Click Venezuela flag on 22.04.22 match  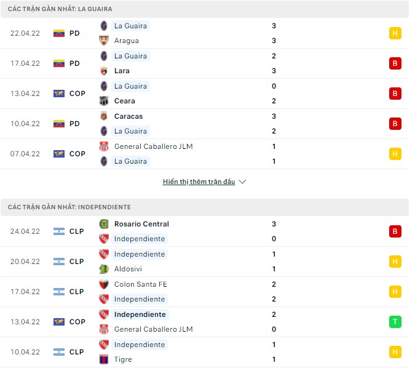tap(59, 33)
